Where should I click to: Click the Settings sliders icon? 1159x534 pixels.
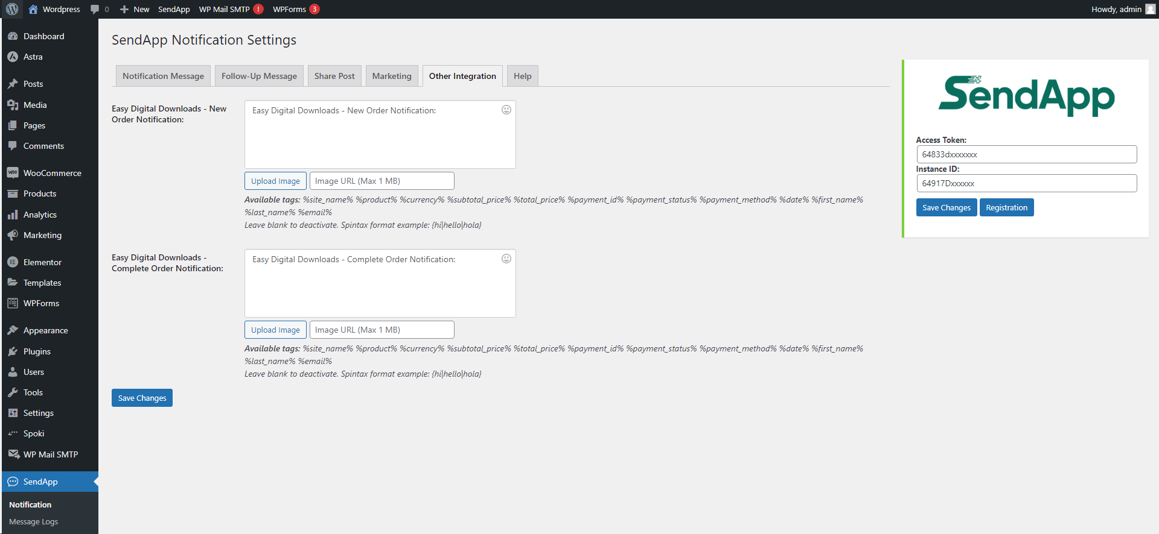[13, 413]
